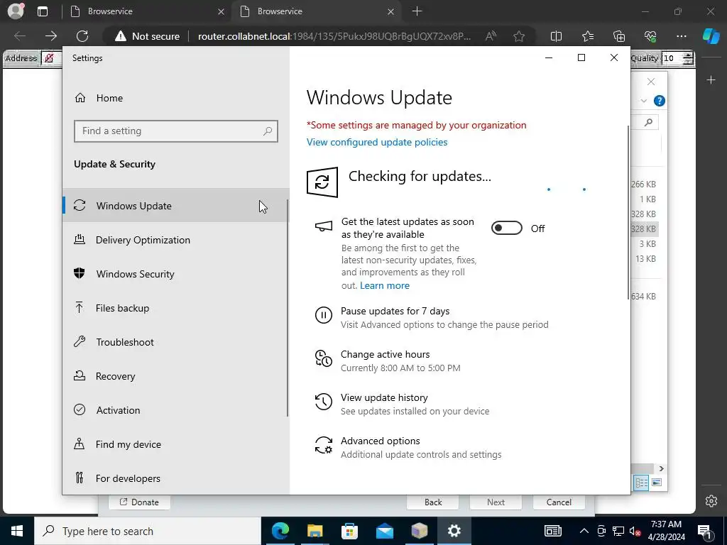Viewport: 727px width, 545px height.
Task: Open View configured update policies link
Action: click(377, 142)
